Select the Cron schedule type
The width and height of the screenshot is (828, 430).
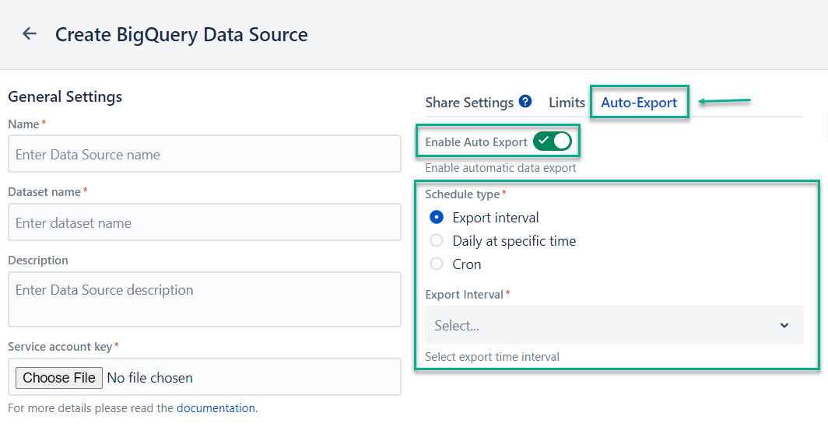(437, 264)
